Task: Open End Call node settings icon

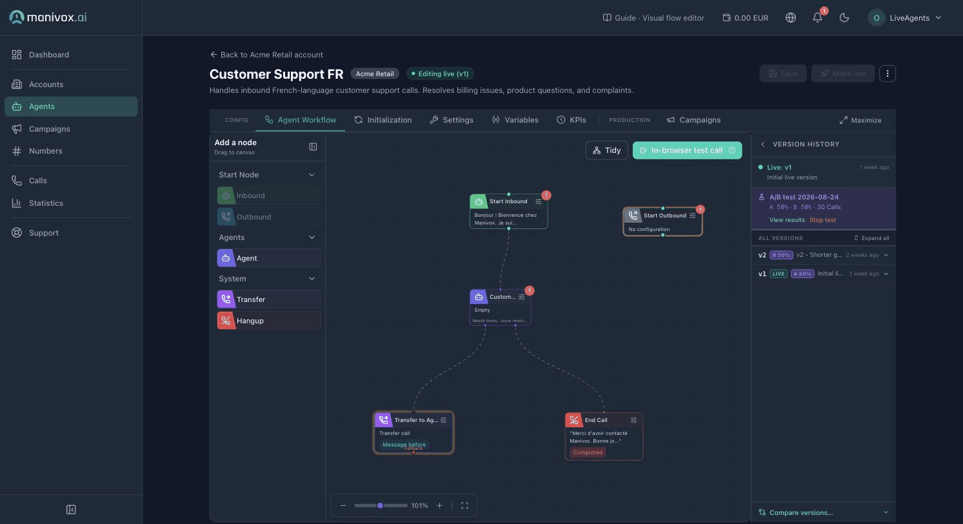Action: coord(633,420)
